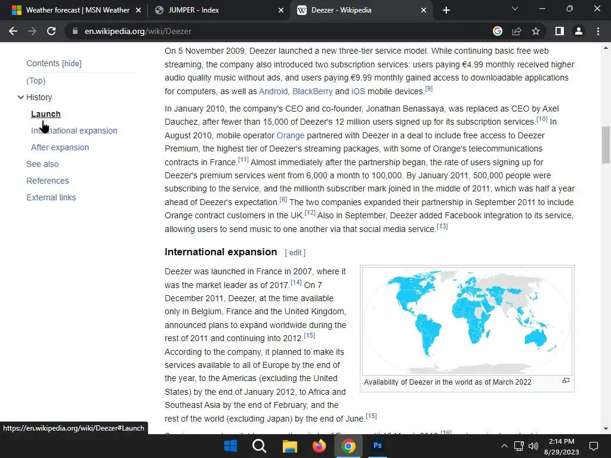Jump to See also section
611x458 pixels.
pos(42,165)
